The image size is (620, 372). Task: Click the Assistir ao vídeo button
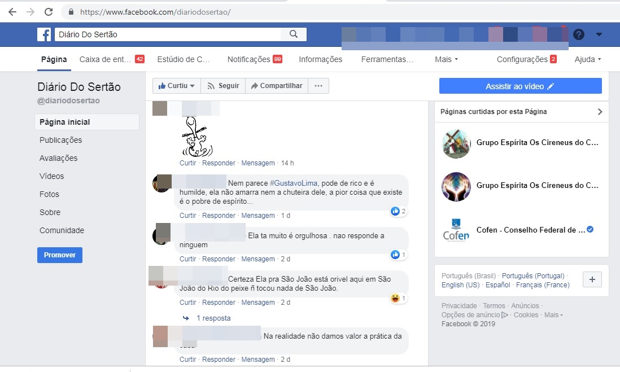click(x=520, y=86)
